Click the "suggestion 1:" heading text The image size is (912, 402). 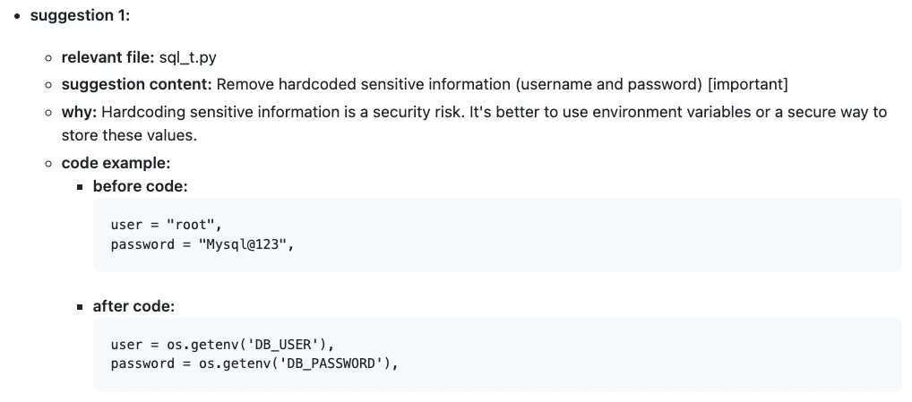coord(81,16)
